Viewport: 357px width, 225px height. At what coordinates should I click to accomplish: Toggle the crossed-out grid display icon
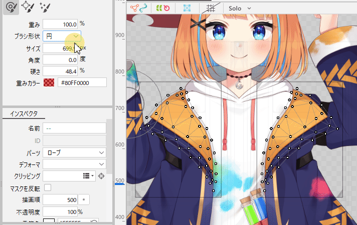211,8
